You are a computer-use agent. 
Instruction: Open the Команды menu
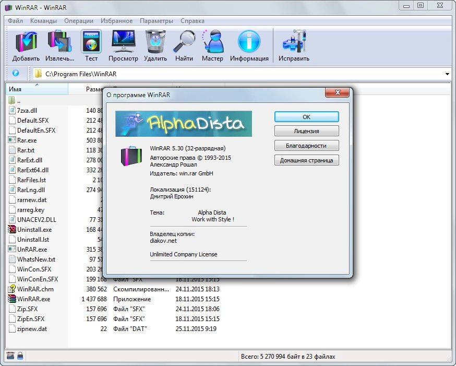pyautogui.click(x=43, y=21)
